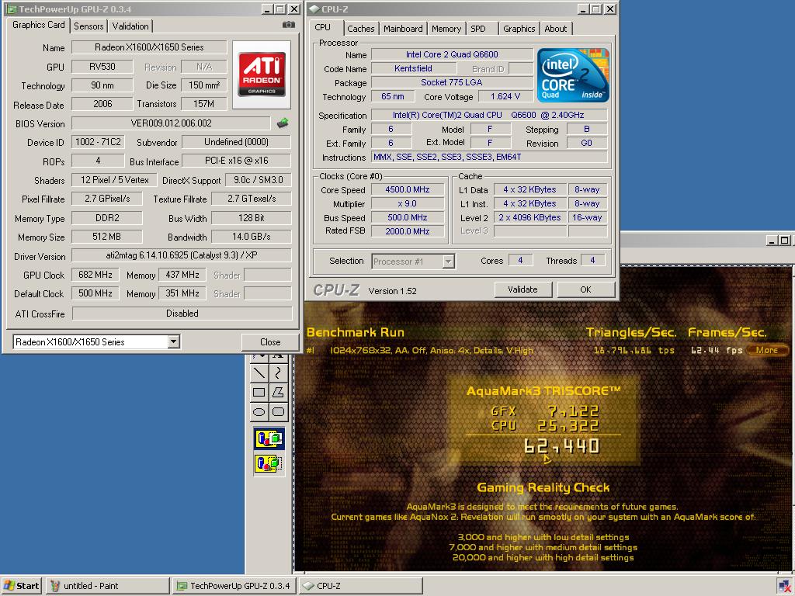This screenshot has width=795, height=596.
Task: Click the CPU-Z title bar icon
Action: click(314, 9)
